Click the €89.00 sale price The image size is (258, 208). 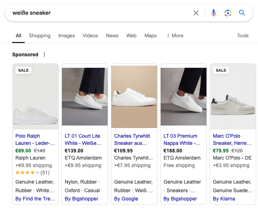pos(23,151)
